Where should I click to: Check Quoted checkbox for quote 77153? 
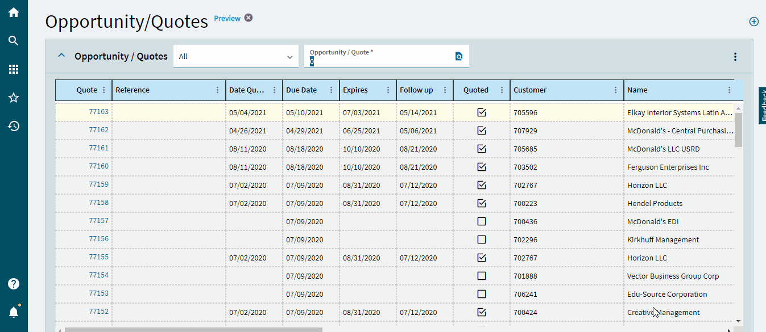pos(482,294)
